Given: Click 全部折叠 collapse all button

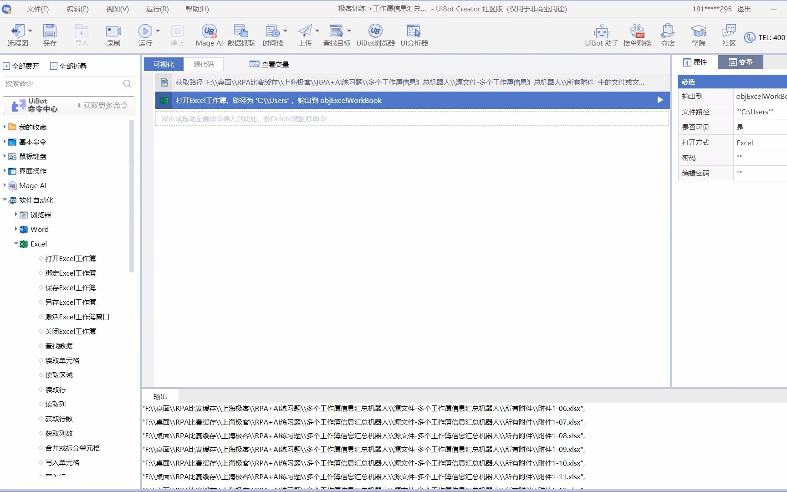Looking at the screenshot, I should tap(68, 66).
